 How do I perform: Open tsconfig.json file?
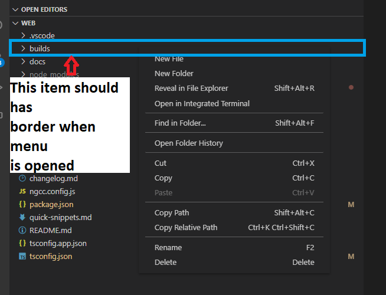click(x=51, y=257)
